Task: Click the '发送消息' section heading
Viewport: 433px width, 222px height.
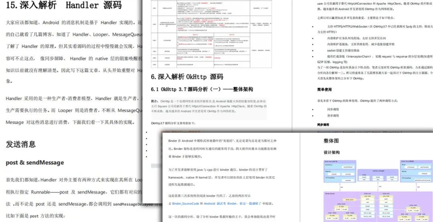Action: [x=21, y=144]
